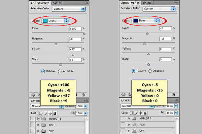Open Opacity dropdown arrow in Blues panel layers
This screenshot has width=202, height=134.
pyautogui.click(x=176, y=106)
